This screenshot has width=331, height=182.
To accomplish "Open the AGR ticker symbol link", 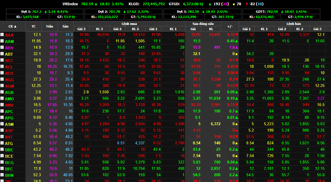I will pos(9,92).
